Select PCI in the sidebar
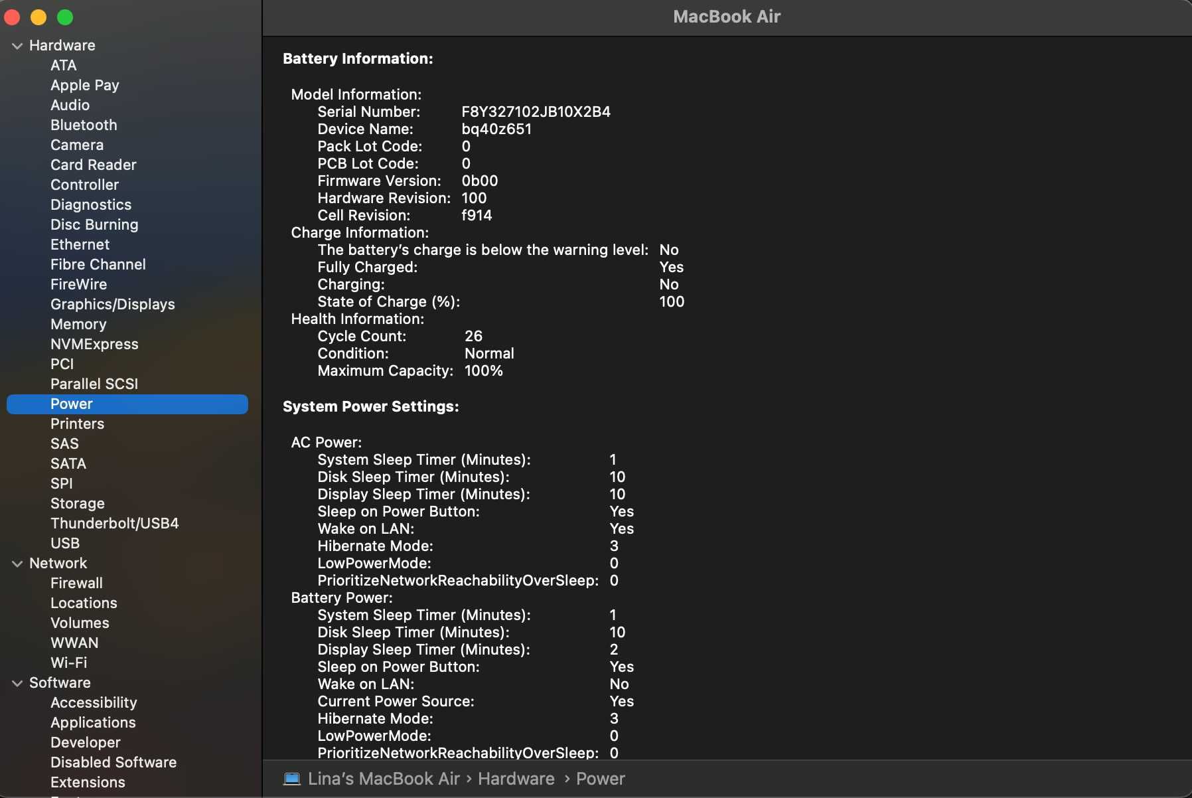Viewport: 1192px width, 798px height. tap(62, 364)
